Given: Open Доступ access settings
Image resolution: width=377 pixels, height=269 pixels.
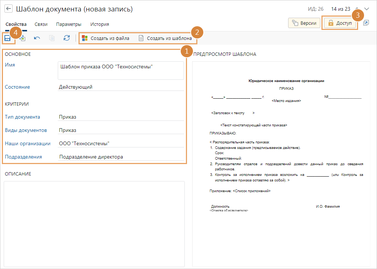Looking at the screenshot, I should click(x=340, y=23).
